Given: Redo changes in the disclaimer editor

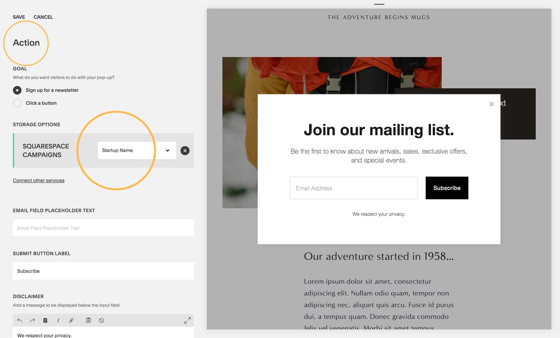Looking at the screenshot, I should 32,320.
